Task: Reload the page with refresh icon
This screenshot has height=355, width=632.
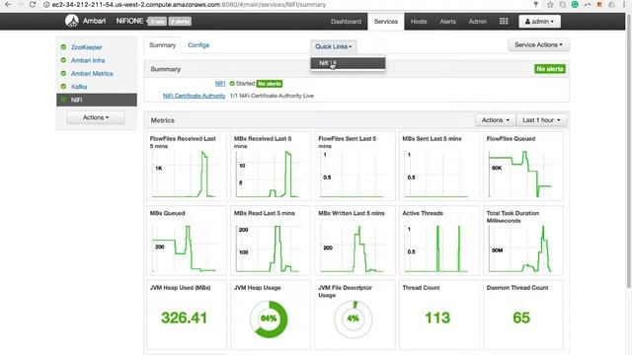Action: [x=33, y=4]
